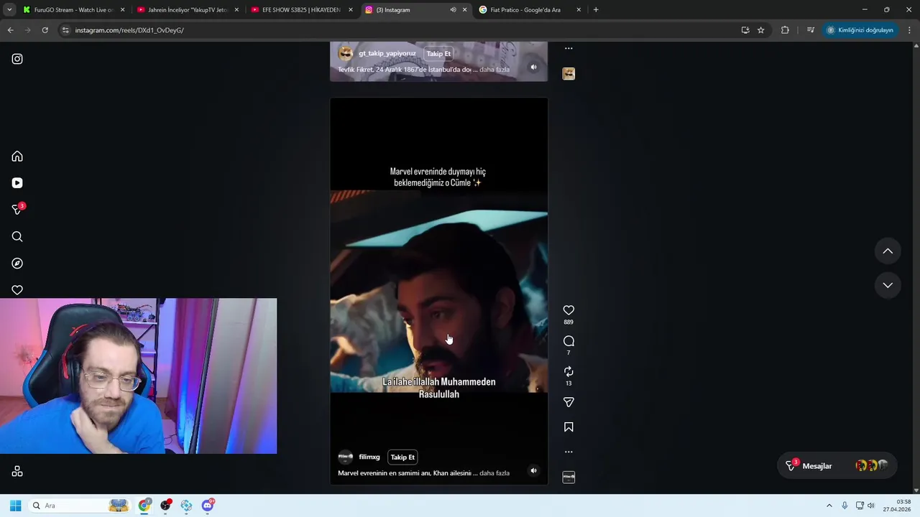
Task: Expand Tevfik Fikret caption with daha fazla
Action: [x=494, y=70]
